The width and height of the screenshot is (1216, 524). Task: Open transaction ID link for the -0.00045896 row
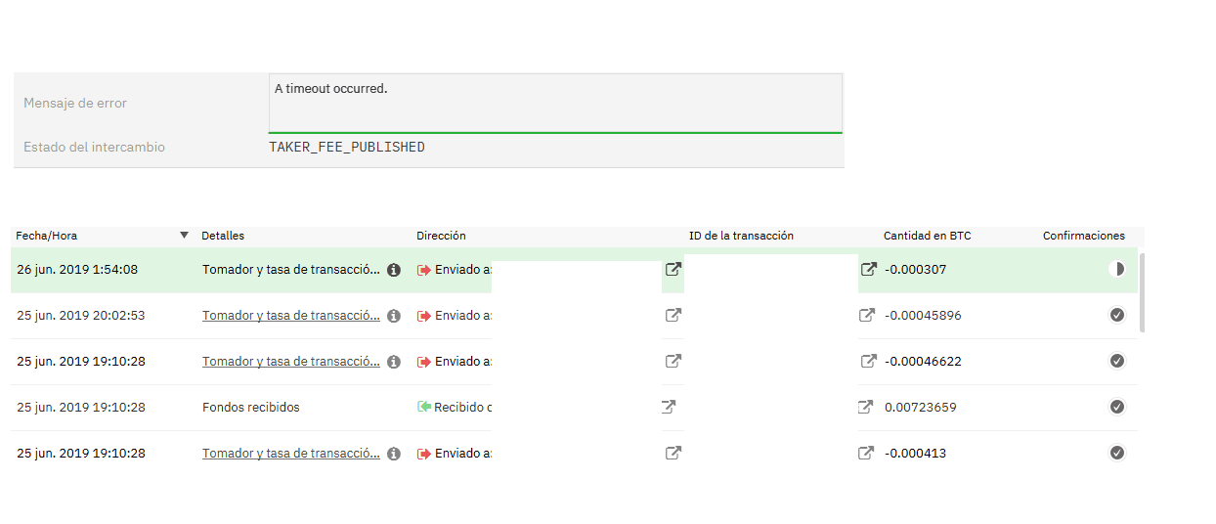coord(867,315)
